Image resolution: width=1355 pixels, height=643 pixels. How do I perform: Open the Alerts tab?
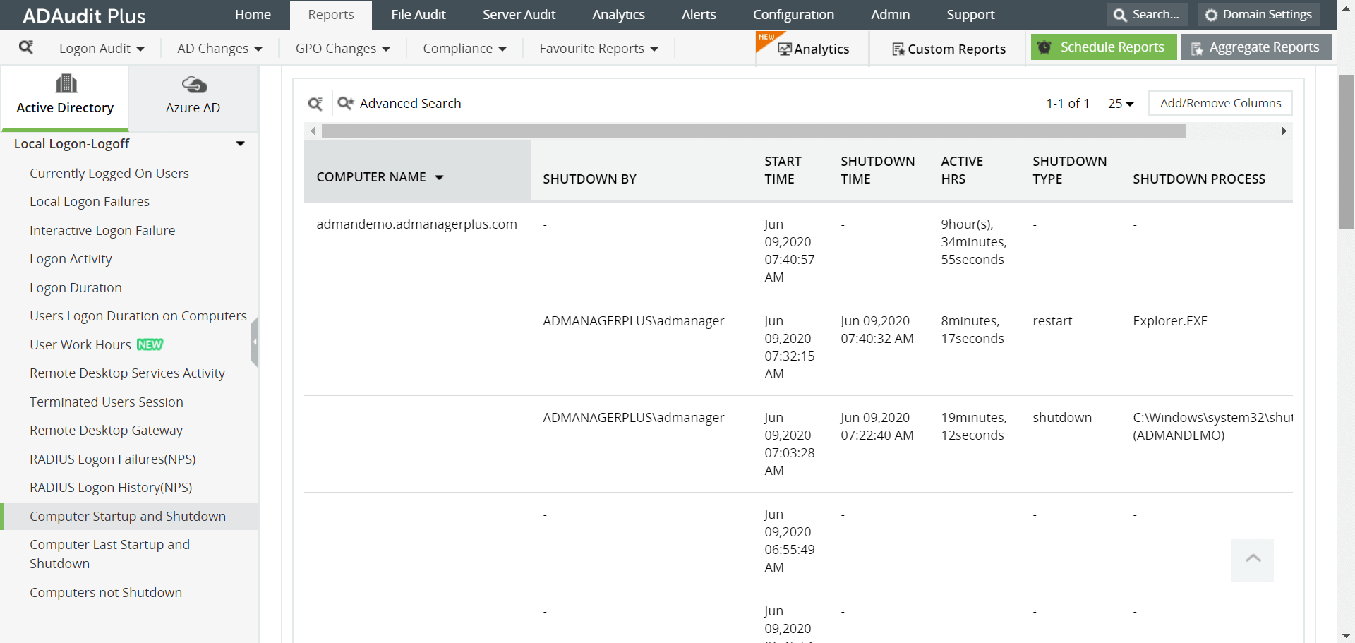[x=699, y=15]
